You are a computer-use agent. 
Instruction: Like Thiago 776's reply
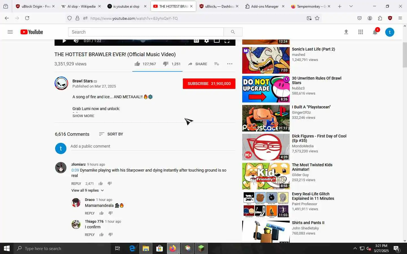click(x=101, y=235)
